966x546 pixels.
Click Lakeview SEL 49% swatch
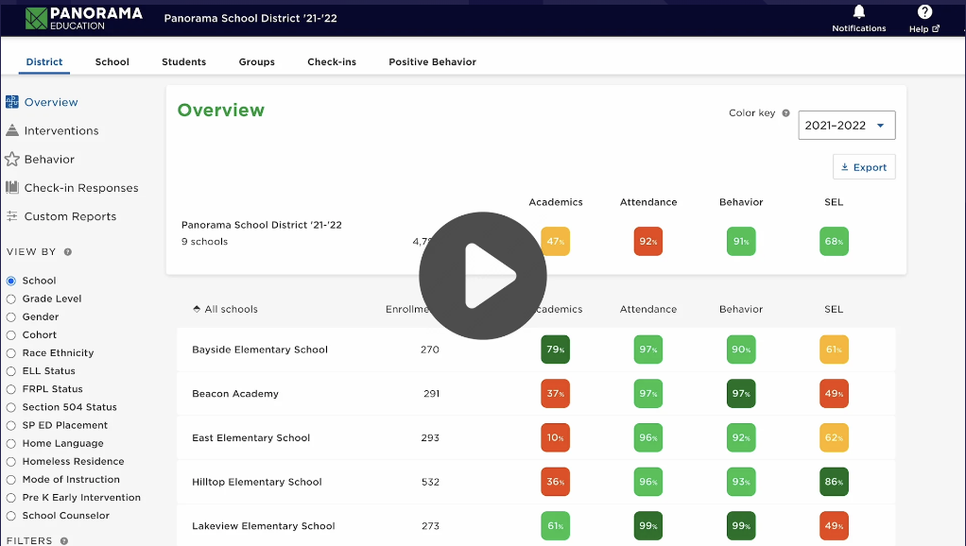pyautogui.click(x=835, y=525)
